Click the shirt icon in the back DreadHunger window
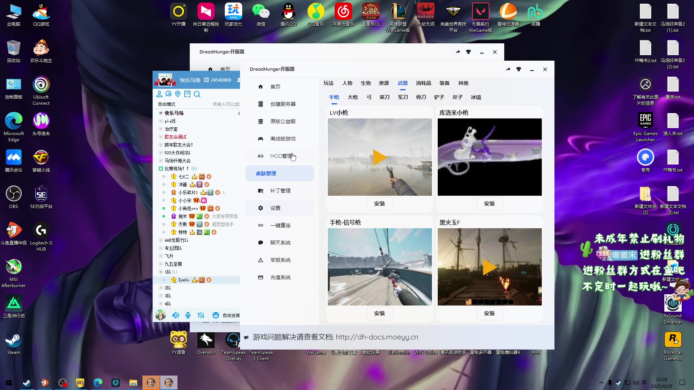694x390 pixels. pyautogui.click(x=468, y=52)
